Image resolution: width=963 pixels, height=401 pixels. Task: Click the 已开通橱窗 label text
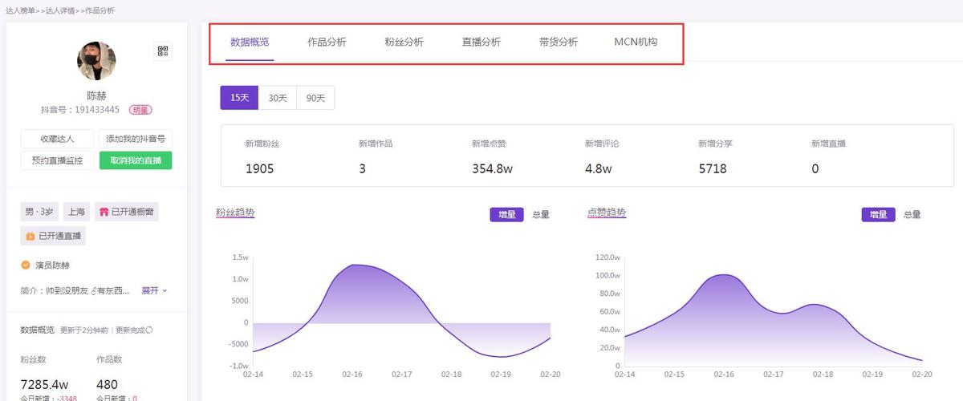pyautogui.click(x=132, y=212)
